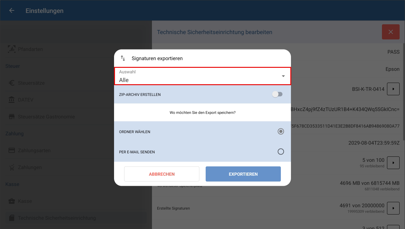The height and width of the screenshot is (229, 405).
Task: Open the Auswahl dropdown
Action: tap(202, 76)
